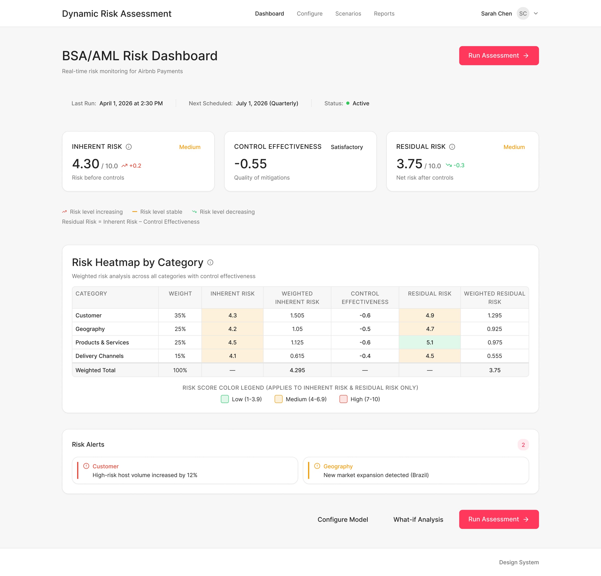Switch to the Scenarios tab
The image size is (601, 576).
(x=348, y=14)
